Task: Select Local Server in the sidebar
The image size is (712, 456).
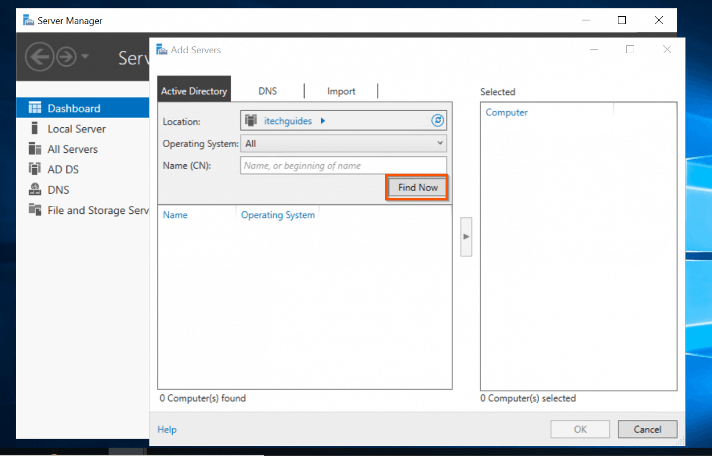Action: (77, 128)
